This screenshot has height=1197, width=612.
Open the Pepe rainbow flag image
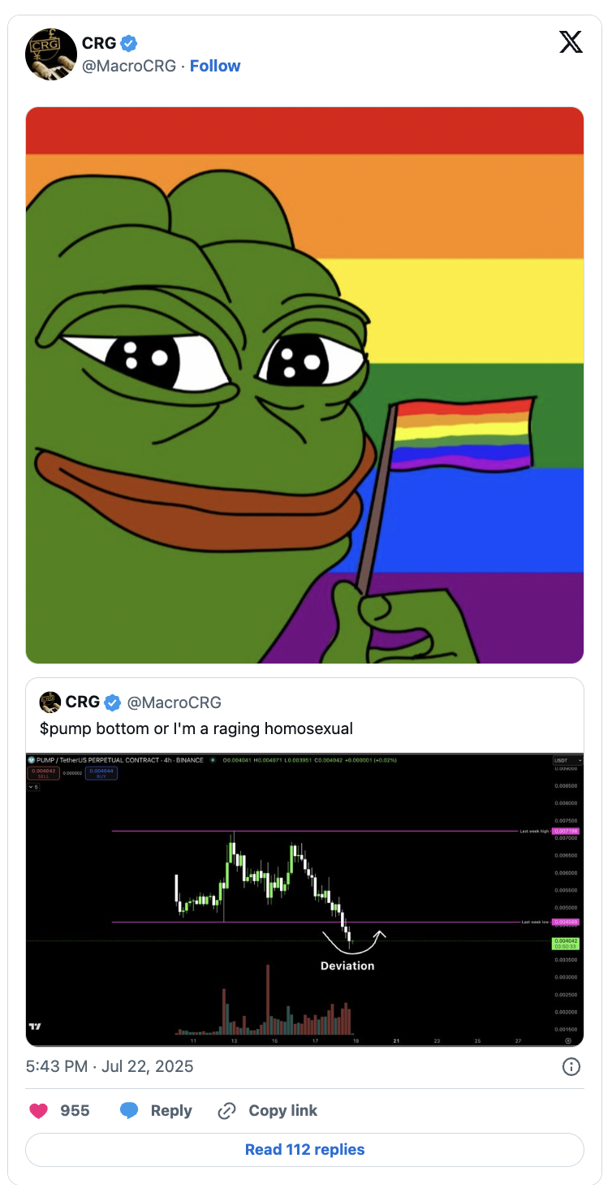coord(305,385)
